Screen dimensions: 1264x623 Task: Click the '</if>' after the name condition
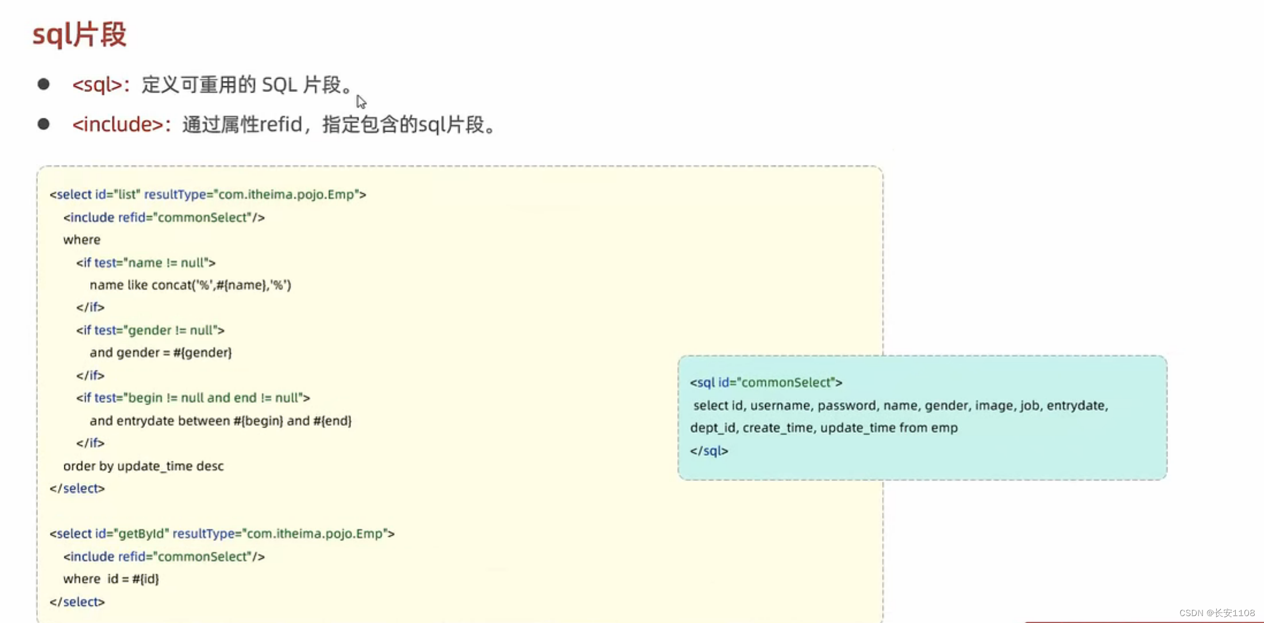(90, 307)
